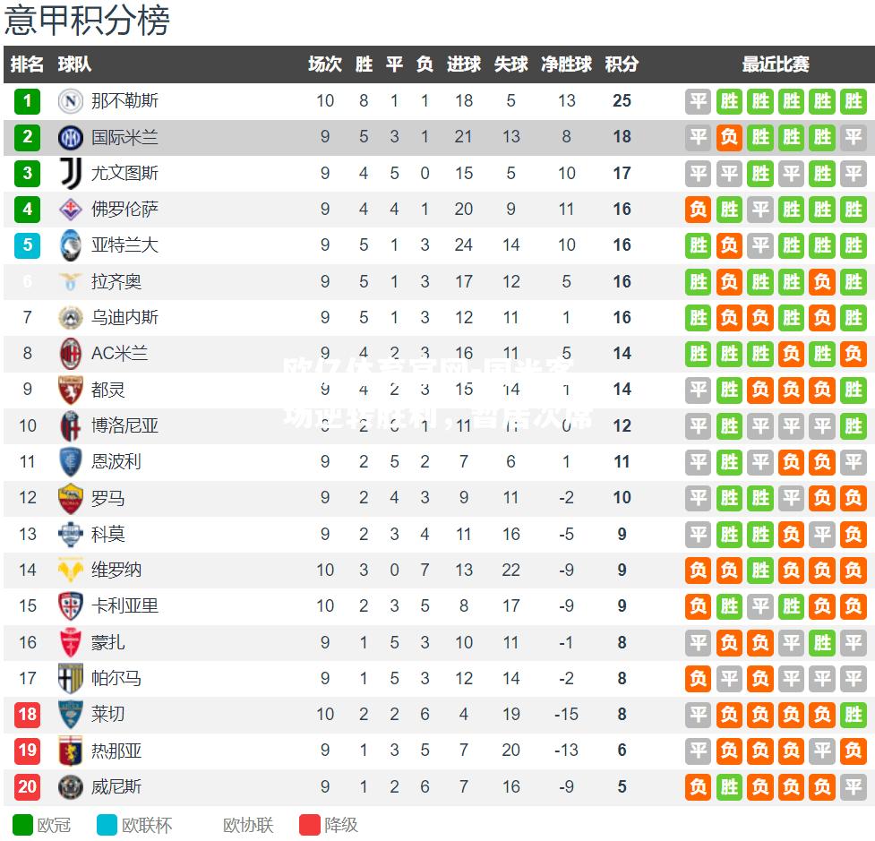Click the 积分 column header
Image resolution: width=875 pixels, height=841 pixels.
click(x=622, y=64)
